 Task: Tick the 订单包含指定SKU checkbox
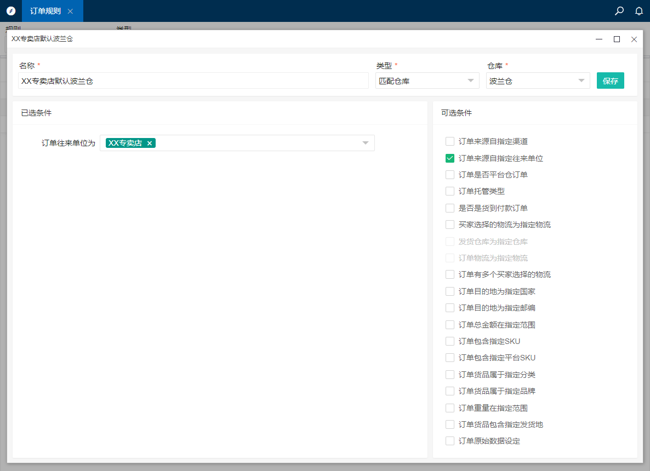pyautogui.click(x=450, y=341)
